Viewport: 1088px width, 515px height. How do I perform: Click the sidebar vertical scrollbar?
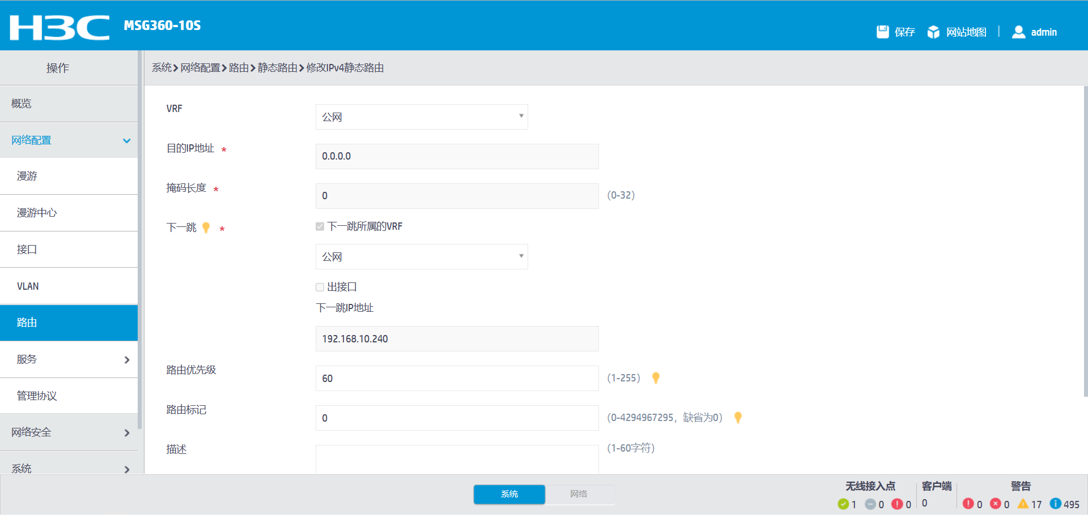click(x=140, y=240)
